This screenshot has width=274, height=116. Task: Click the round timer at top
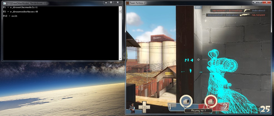click(x=198, y=7)
